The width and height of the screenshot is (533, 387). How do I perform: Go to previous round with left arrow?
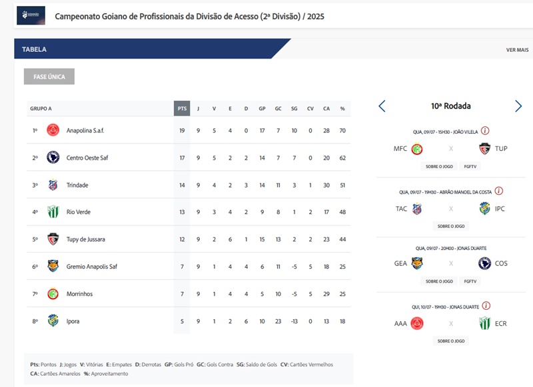[x=382, y=106]
